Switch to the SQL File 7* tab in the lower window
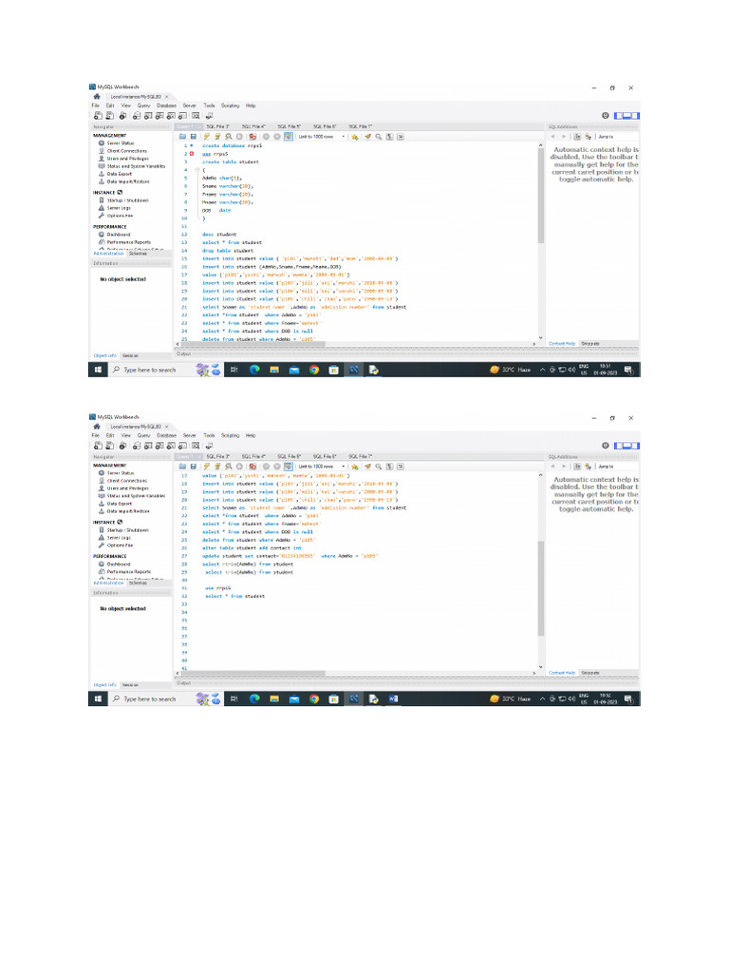This screenshot has height=973, width=729. [x=360, y=456]
